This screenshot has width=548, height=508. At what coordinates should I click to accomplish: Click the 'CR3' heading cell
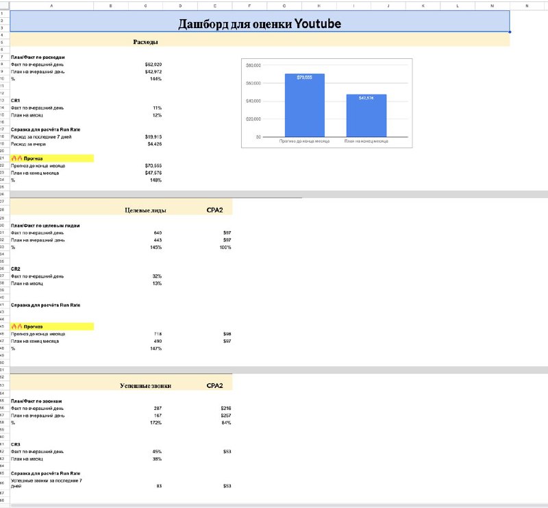tap(15, 445)
